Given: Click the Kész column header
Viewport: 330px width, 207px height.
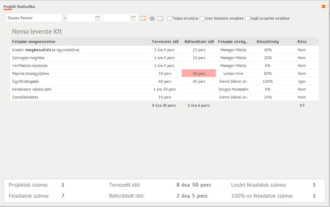Looking at the screenshot, I should pos(302,42).
